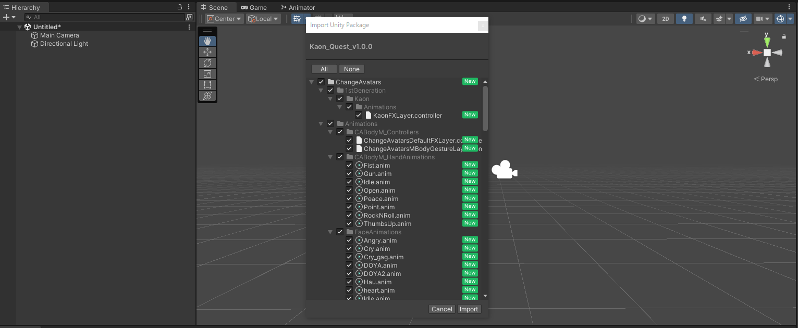Image resolution: width=798 pixels, height=328 pixels.
Task: Cancel the package import
Action: click(442, 309)
